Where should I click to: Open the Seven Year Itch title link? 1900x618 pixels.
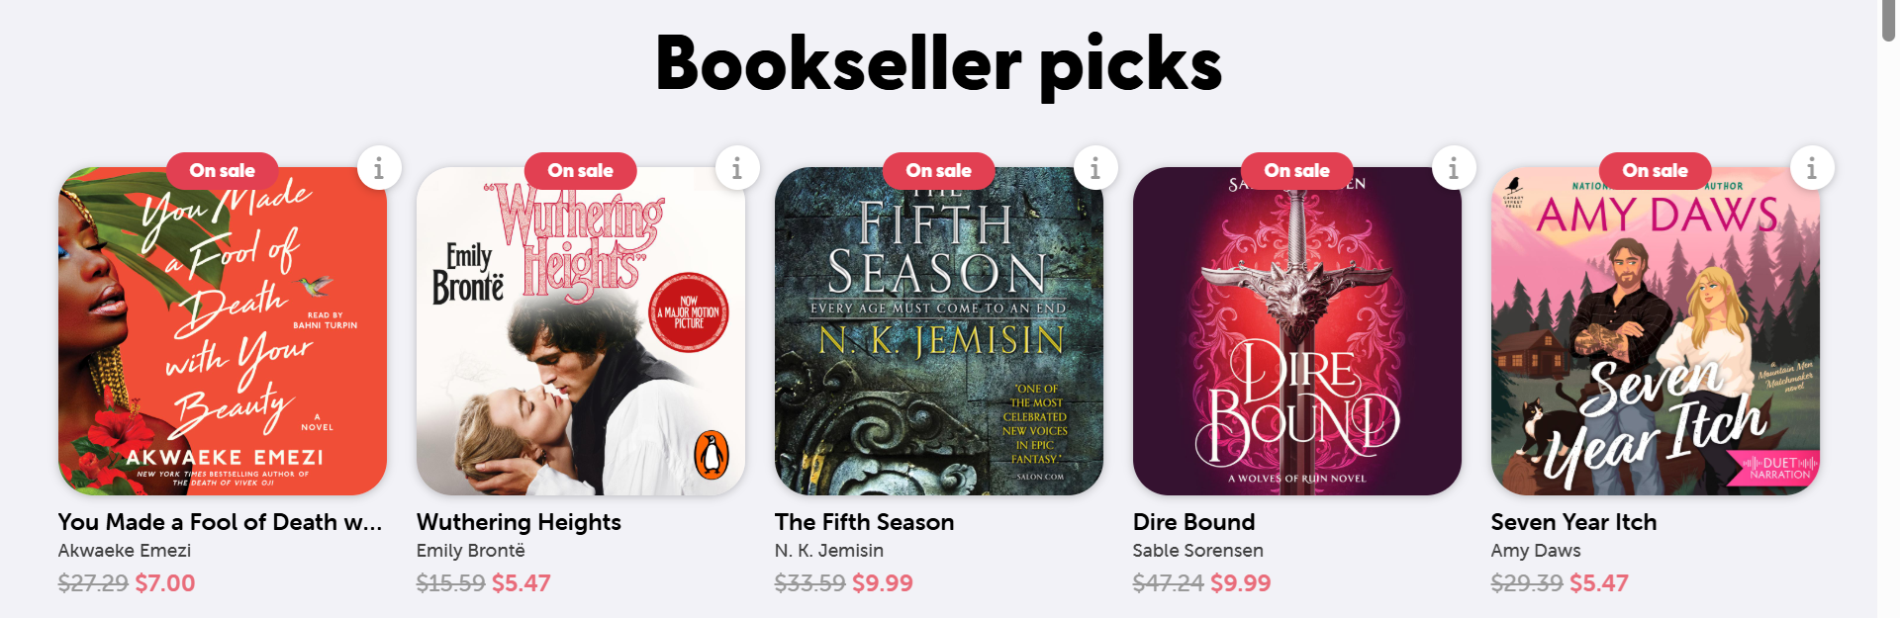[1573, 522]
